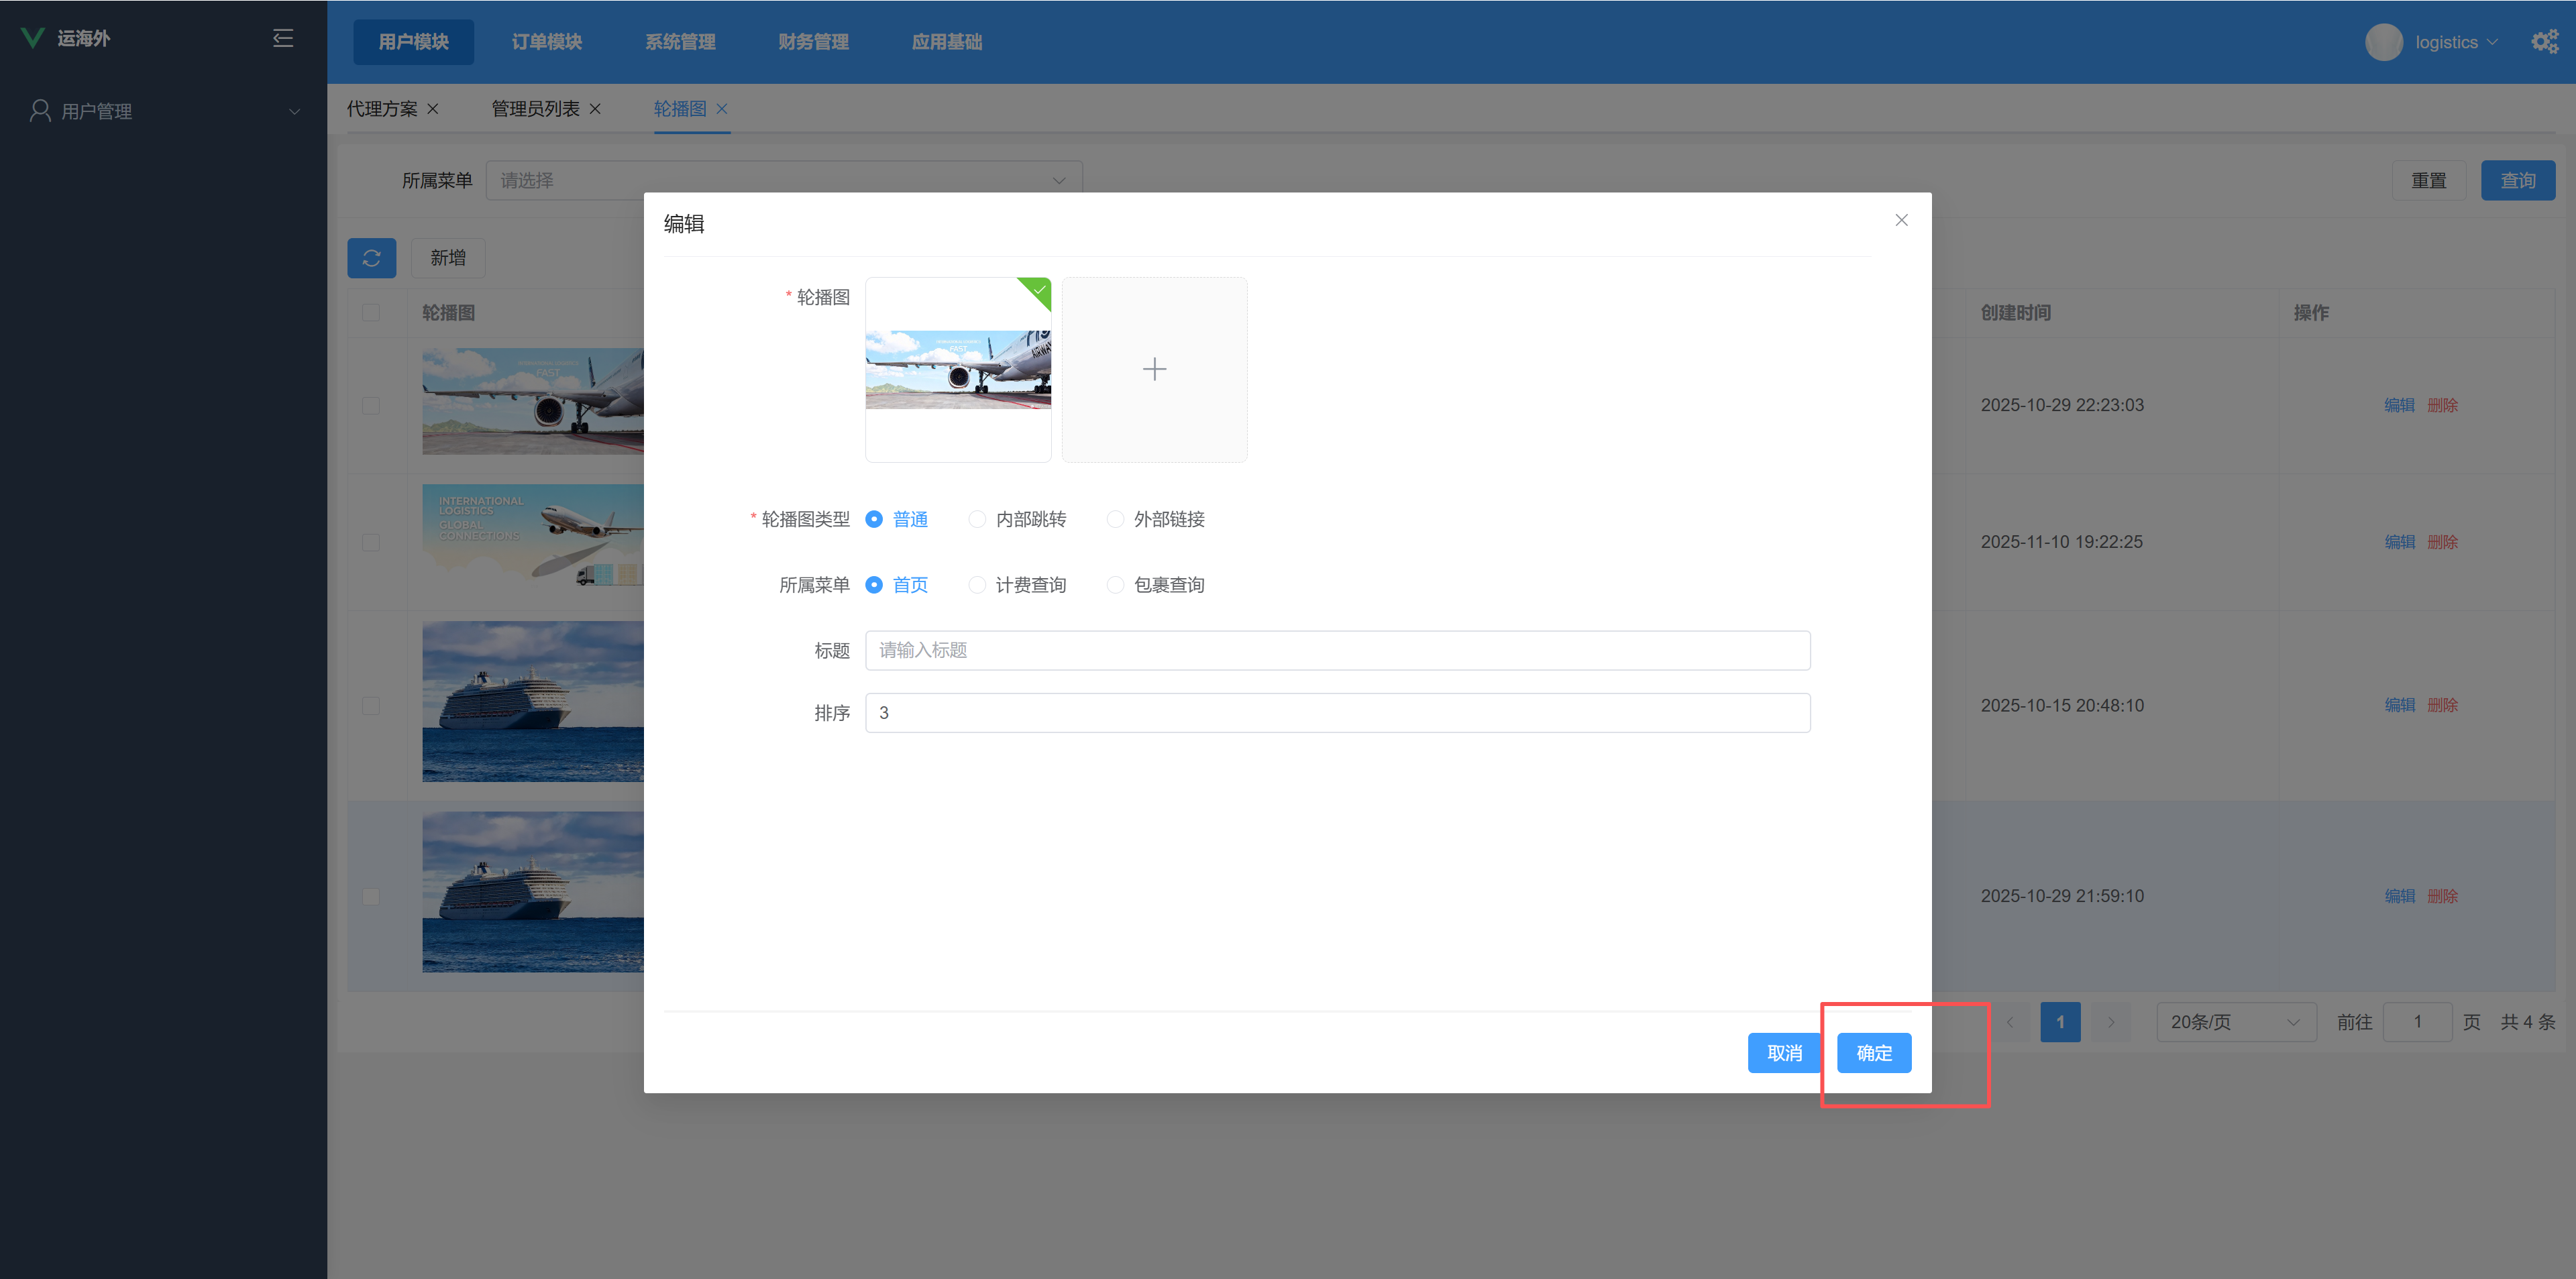Close the 代理方案 tab via its X icon
Image resolution: width=2576 pixels, height=1279 pixels.
(x=433, y=109)
